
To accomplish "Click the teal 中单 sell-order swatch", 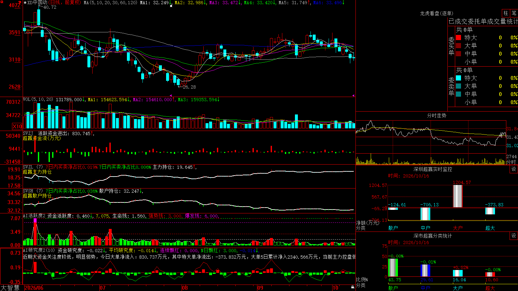I will 458,94.
